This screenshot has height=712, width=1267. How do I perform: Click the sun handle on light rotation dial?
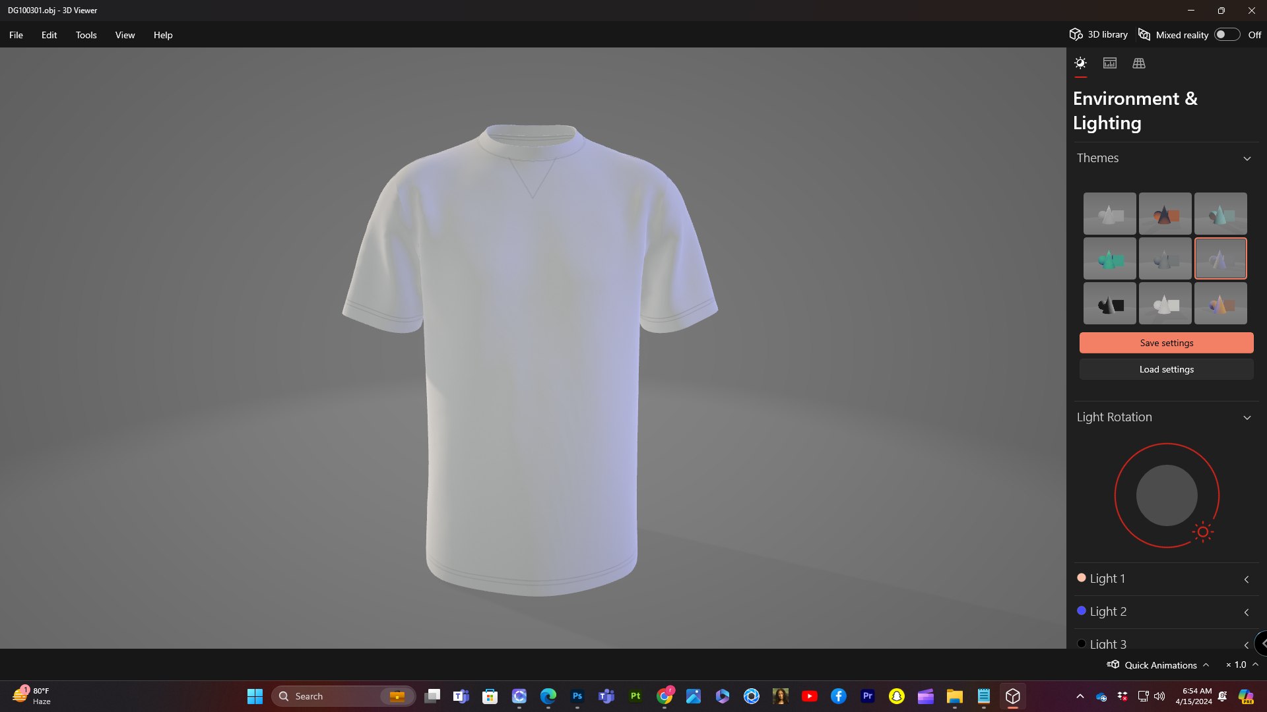[1203, 532]
